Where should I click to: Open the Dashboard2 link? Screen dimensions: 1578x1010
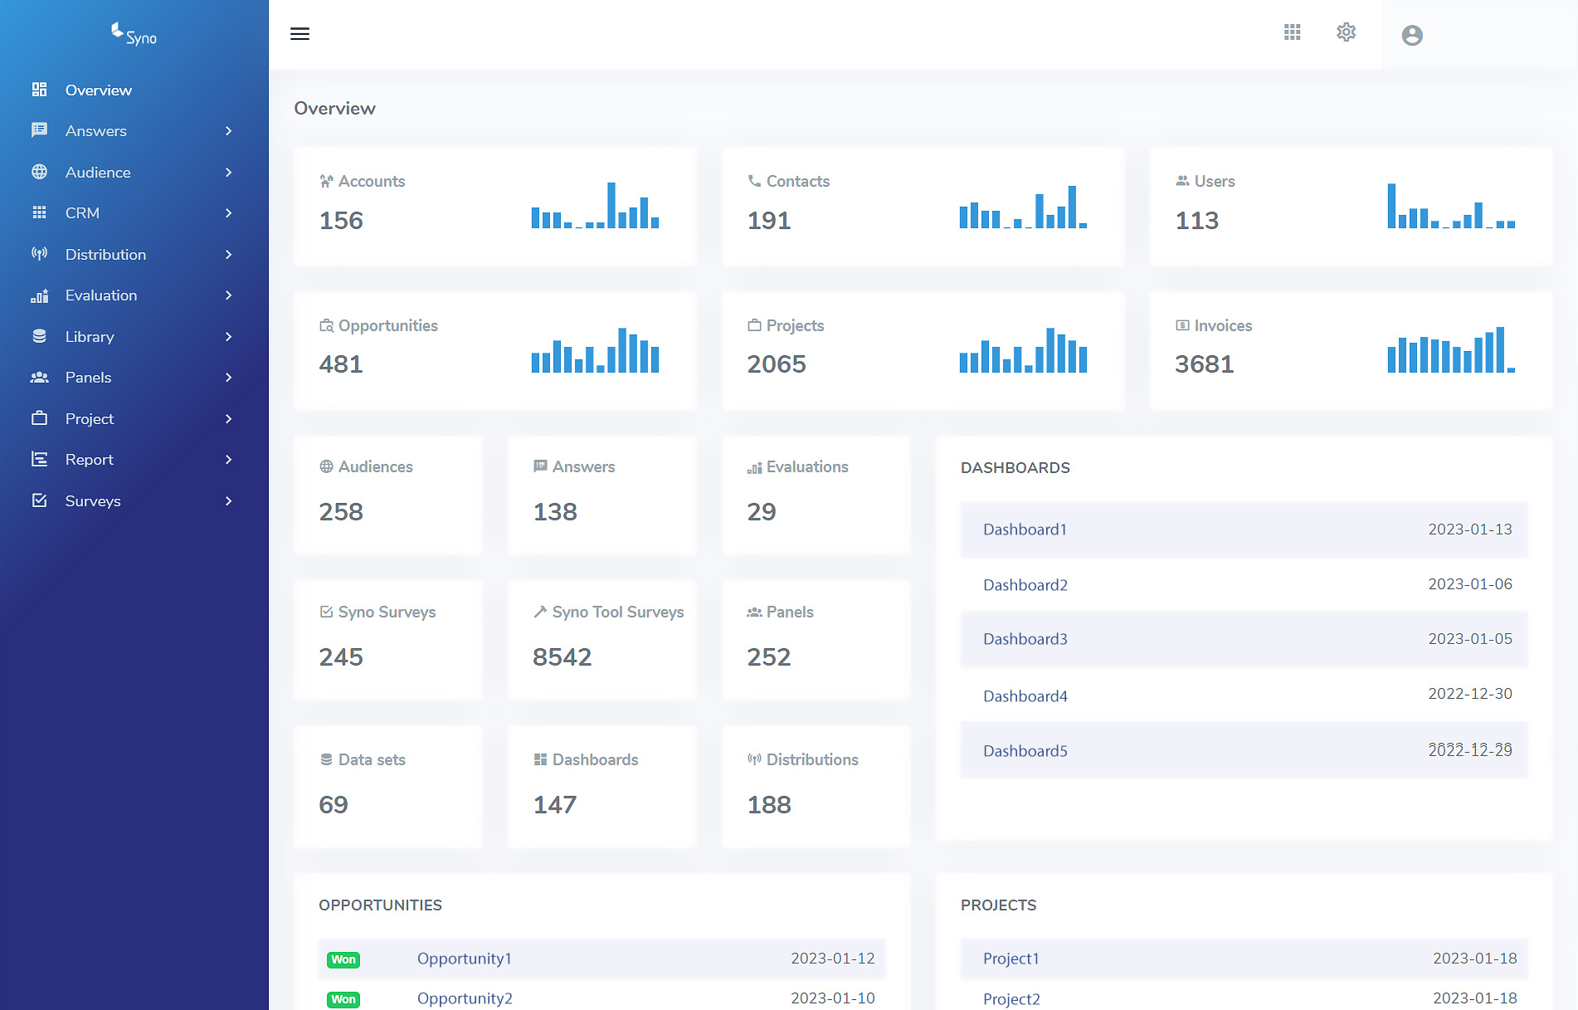(x=1025, y=585)
